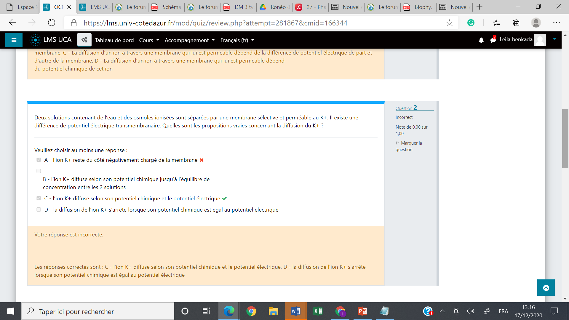Open browser Collections icon

(x=516, y=23)
